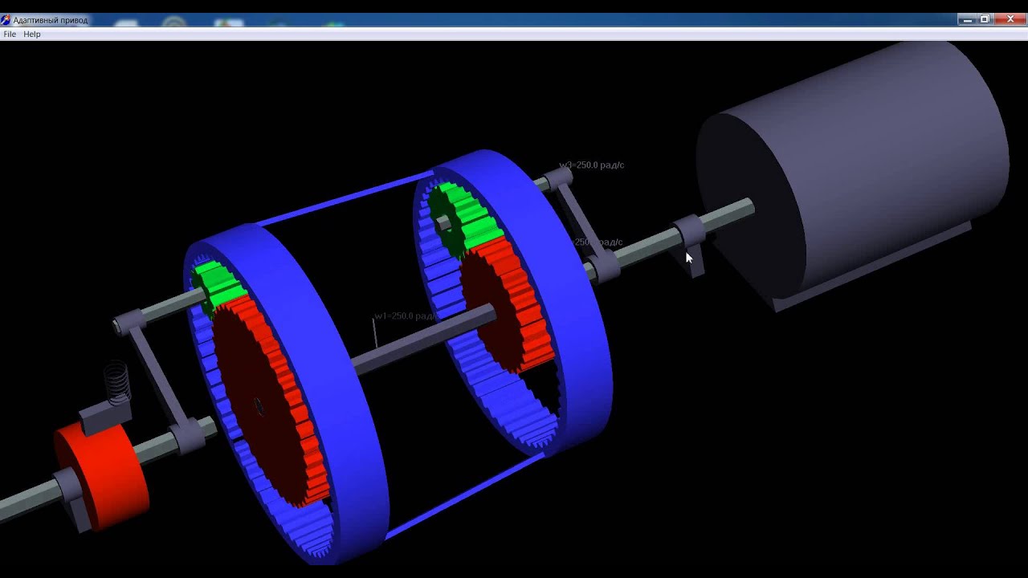This screenshot has height=578, width=1028.
Task: Click the red brake disc
Action: tap(100, 477)
